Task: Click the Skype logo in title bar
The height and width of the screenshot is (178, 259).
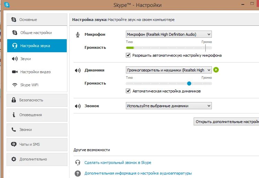Action: coord(7,4)
